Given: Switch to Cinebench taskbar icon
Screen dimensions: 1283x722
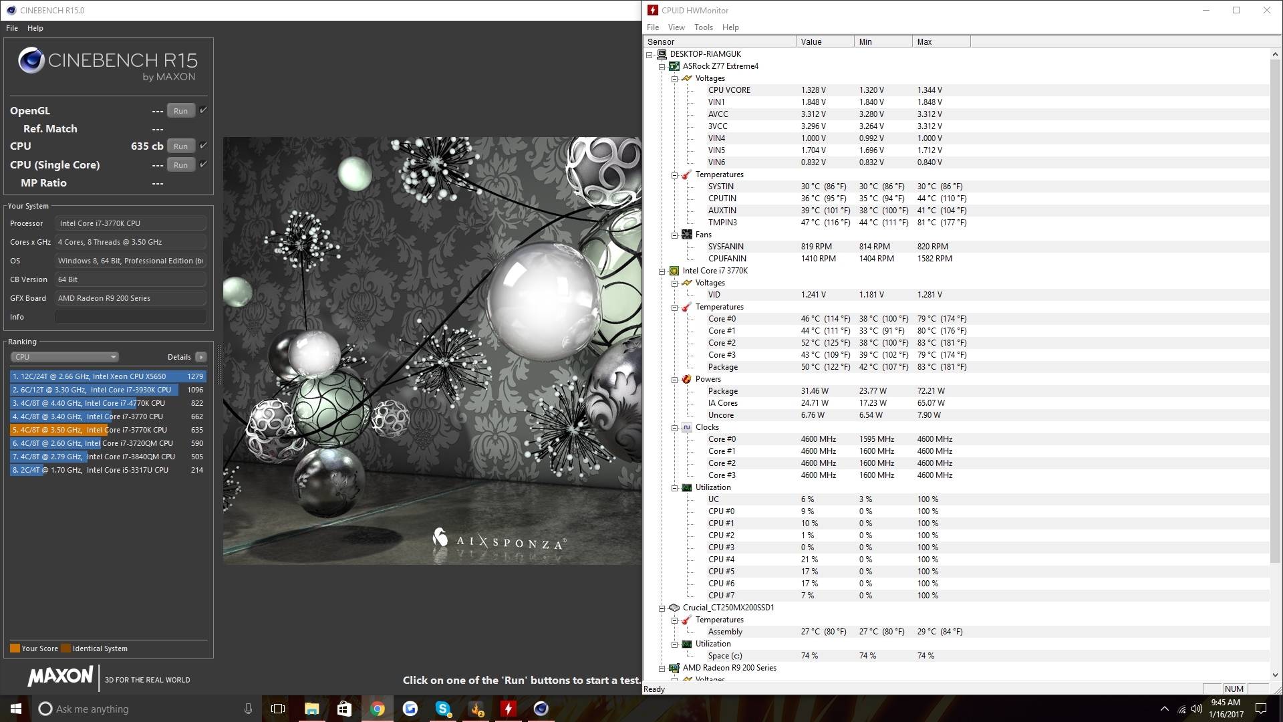Looking at the screenshot, I should pos(541,709).
